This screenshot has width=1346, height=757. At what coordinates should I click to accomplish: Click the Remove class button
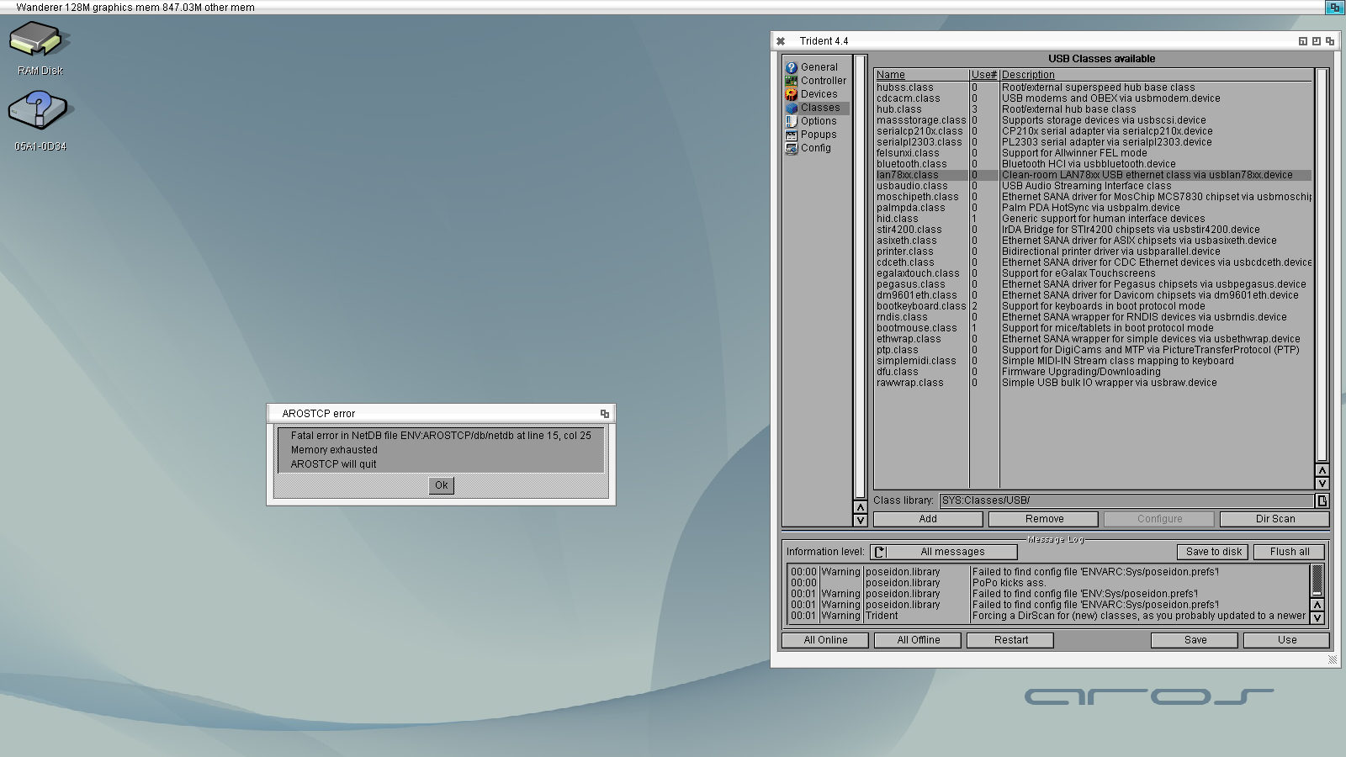coord(1044,519)
